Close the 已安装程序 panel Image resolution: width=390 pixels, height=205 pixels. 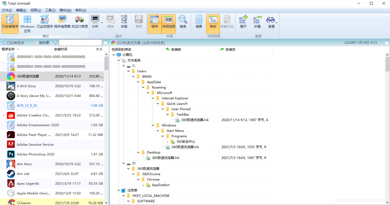click(x=106, y=43)
